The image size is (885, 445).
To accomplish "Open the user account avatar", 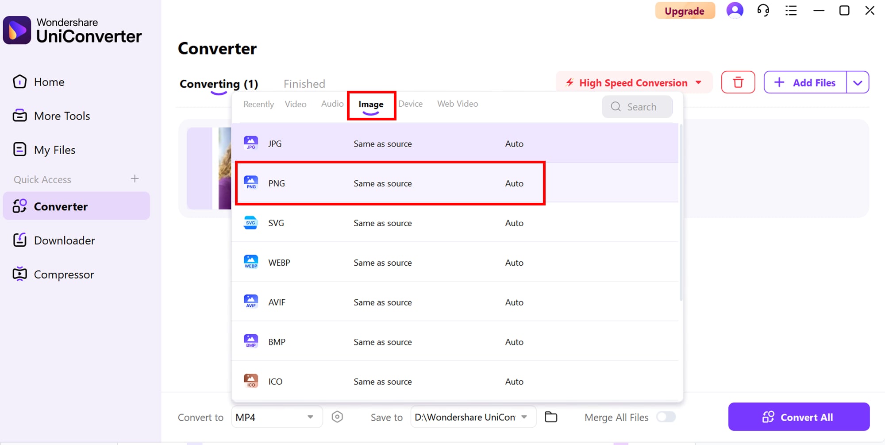I will coord(735,10).
